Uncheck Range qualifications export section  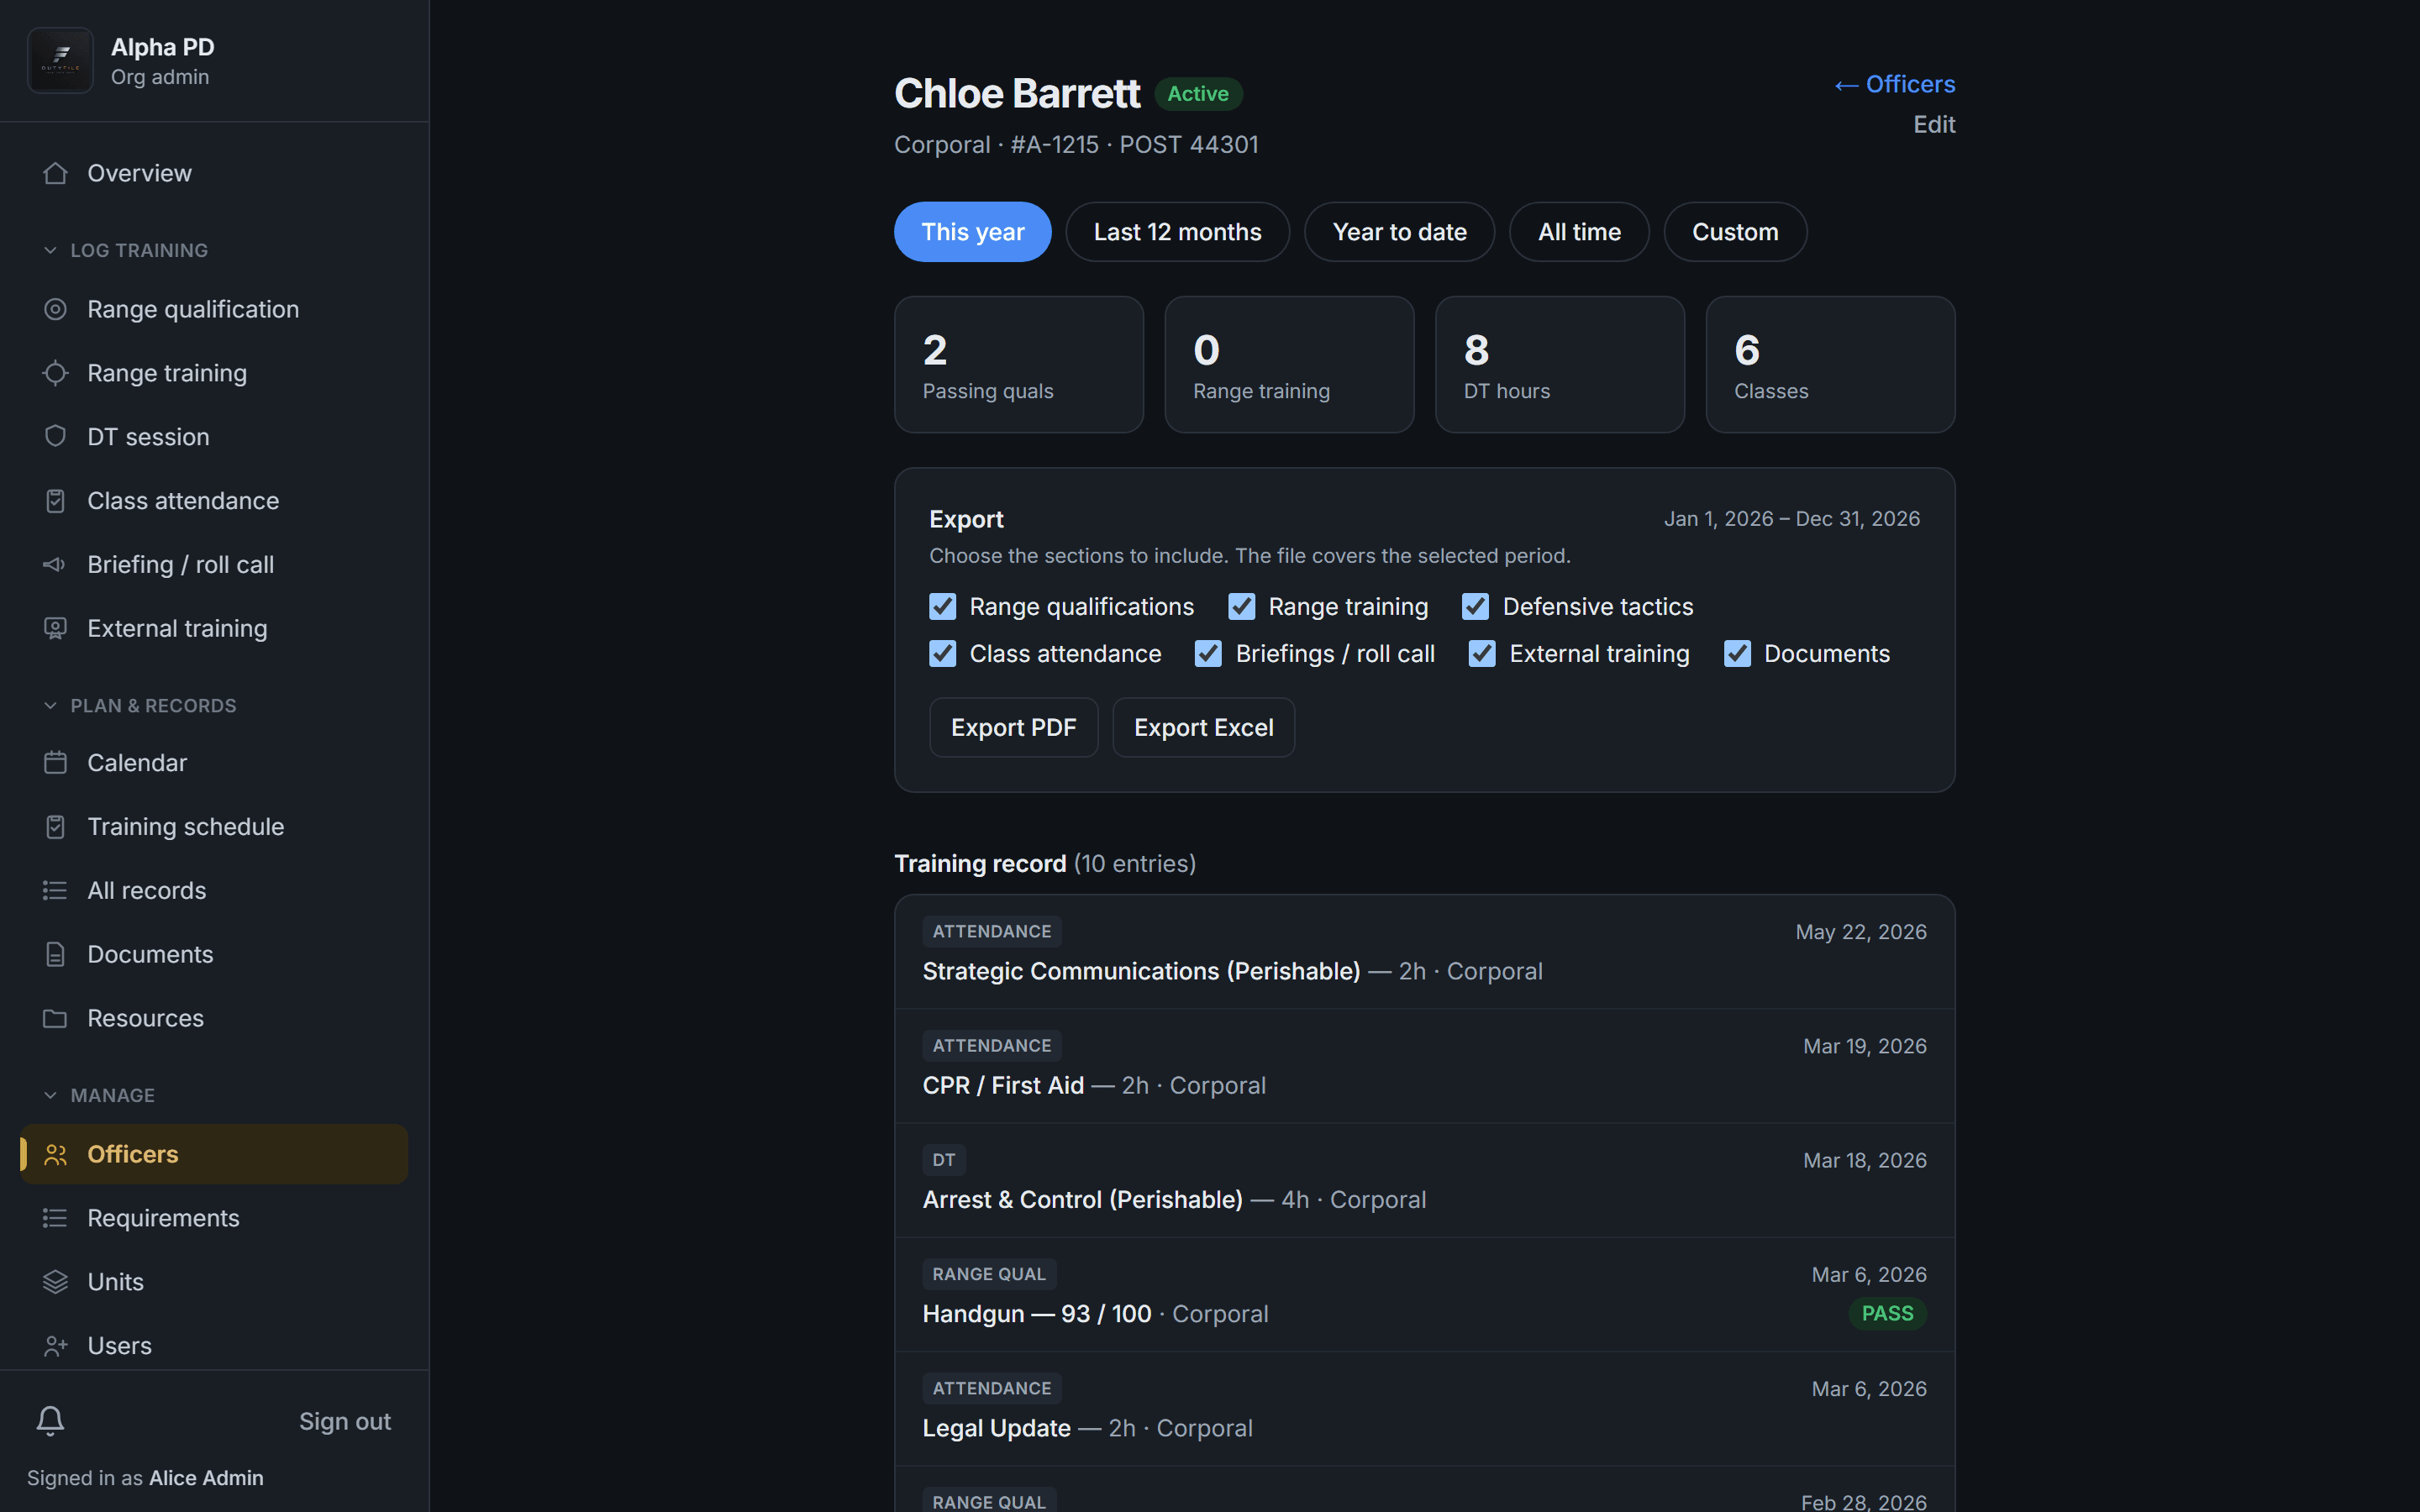942,607
